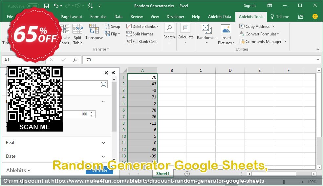Collapse the pane with double arrow
The height and width of the screenshot is (186, 323).
tap(113, 72)
